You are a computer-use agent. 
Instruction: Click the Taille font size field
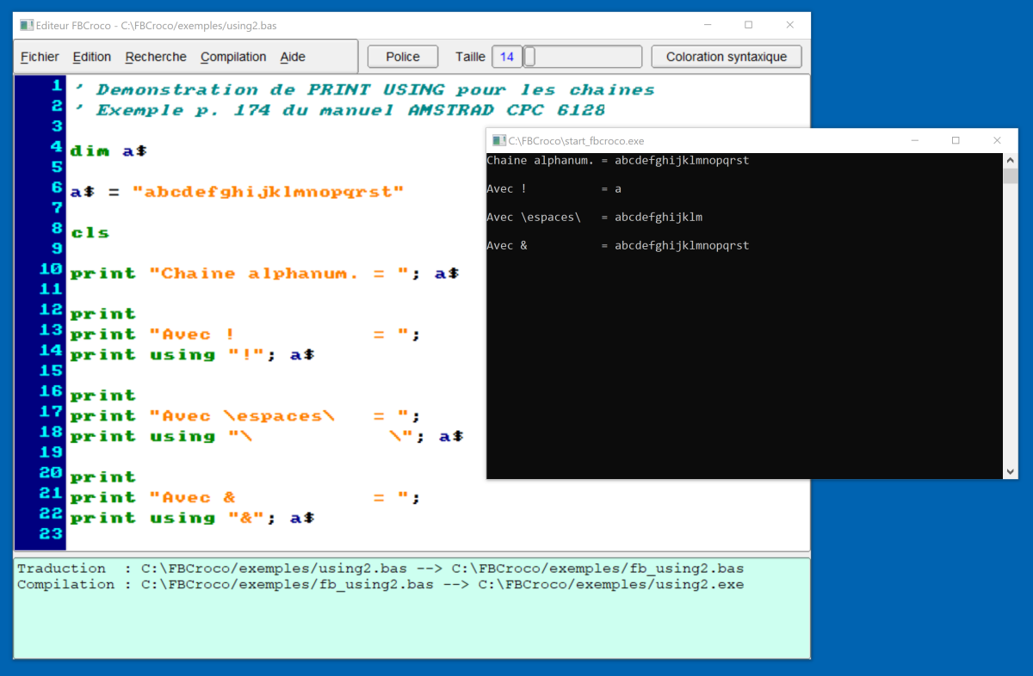click(507, 57)
